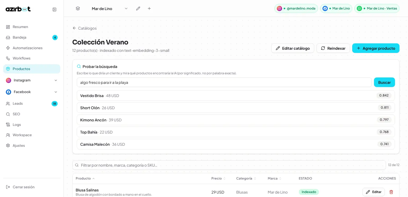Open the Leads section

(x=32, y=104)
